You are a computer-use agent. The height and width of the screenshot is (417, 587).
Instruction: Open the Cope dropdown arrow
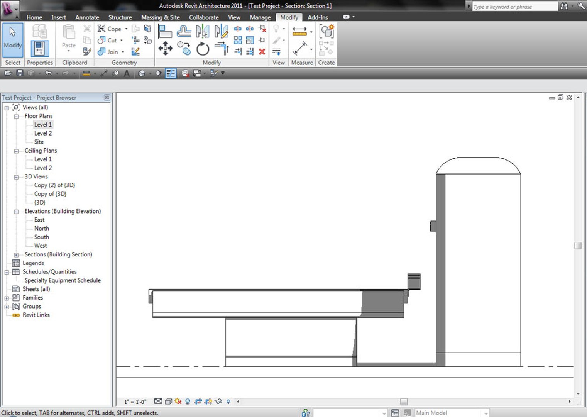(x=126, y=29)
